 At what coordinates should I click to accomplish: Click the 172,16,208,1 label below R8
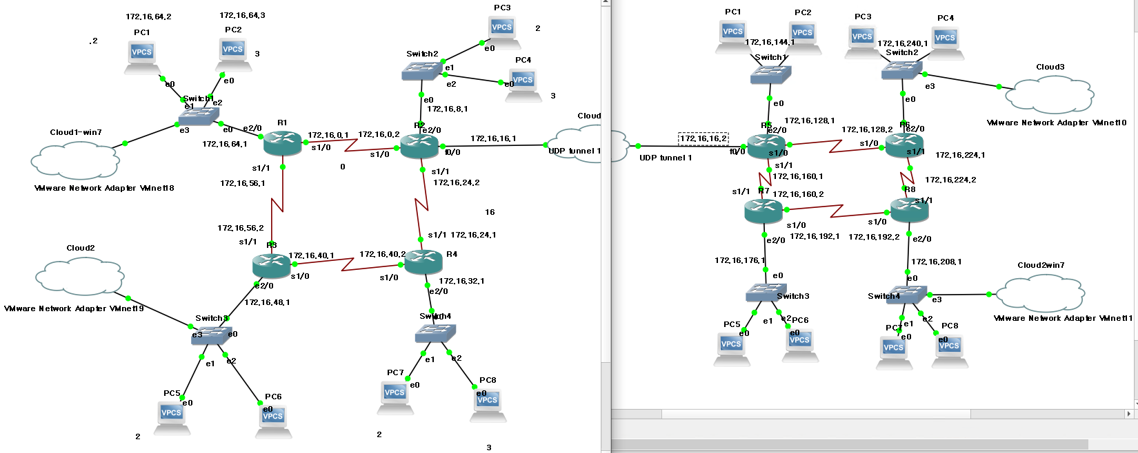[x=937, y=262]
